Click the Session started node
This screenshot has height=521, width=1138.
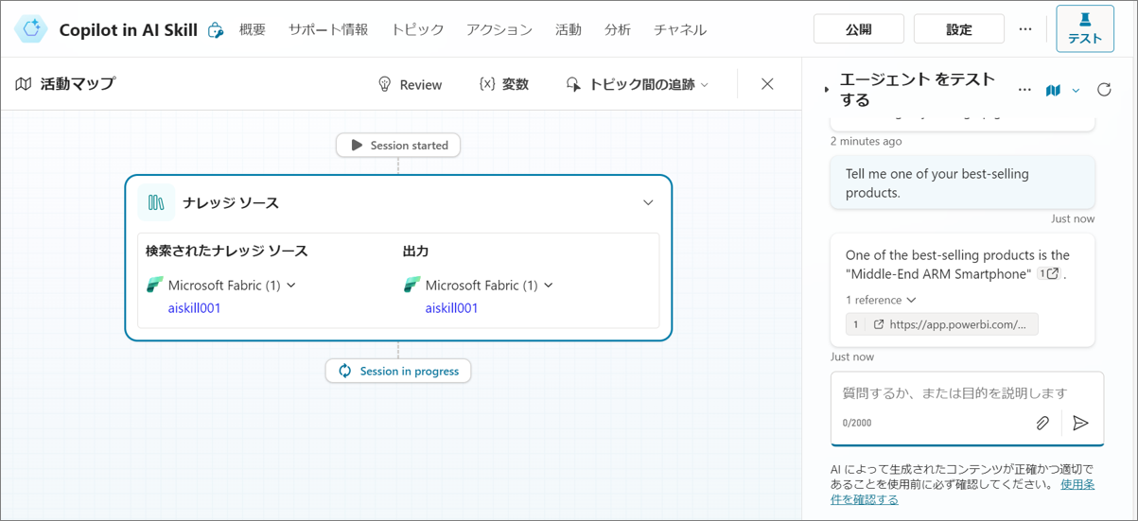[398, 146]
